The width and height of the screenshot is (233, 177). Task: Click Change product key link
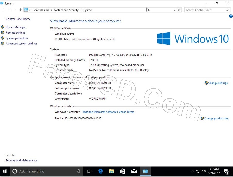pos(216,118)
